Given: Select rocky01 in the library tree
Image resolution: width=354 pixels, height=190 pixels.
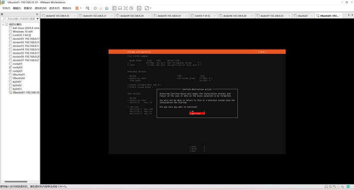Looking at the screenshot, I should coord(16,64).
